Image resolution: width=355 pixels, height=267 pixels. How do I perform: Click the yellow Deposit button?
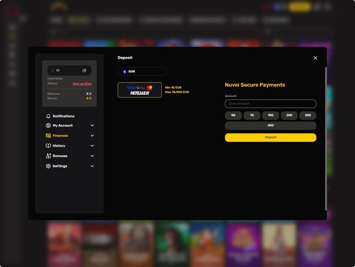pyautogui.click(x=270, y=137)
